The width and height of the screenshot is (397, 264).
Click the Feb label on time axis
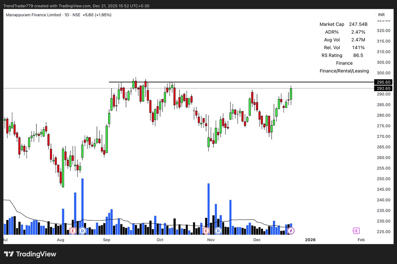pos(361,240)
